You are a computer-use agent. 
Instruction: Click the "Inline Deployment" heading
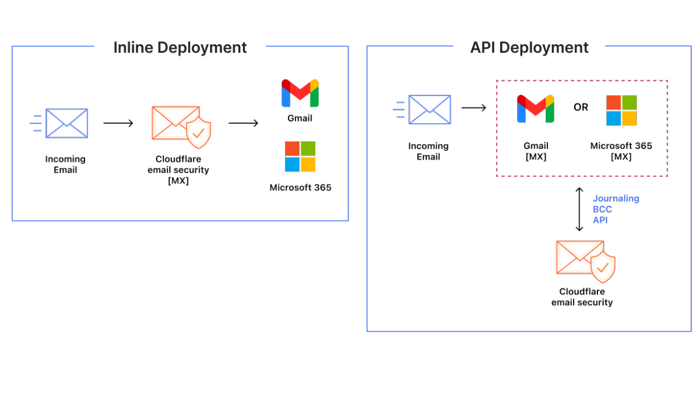tap(180, 47)
